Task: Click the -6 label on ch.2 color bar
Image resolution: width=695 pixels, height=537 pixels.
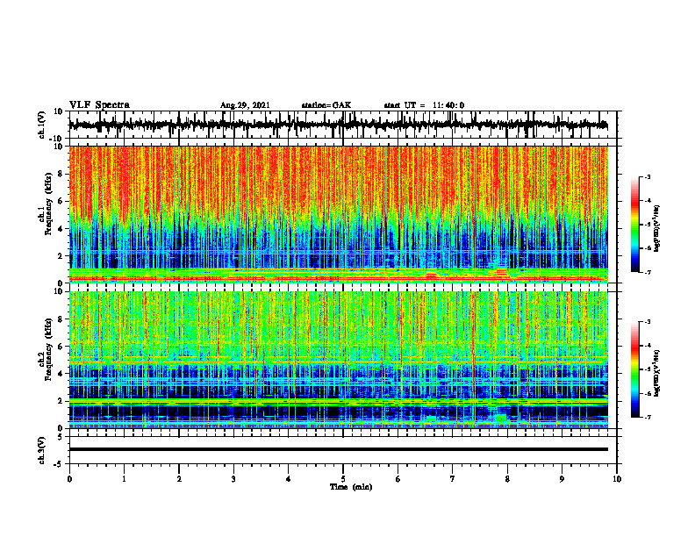Action: pyautogui.click(x=648, y=393)
